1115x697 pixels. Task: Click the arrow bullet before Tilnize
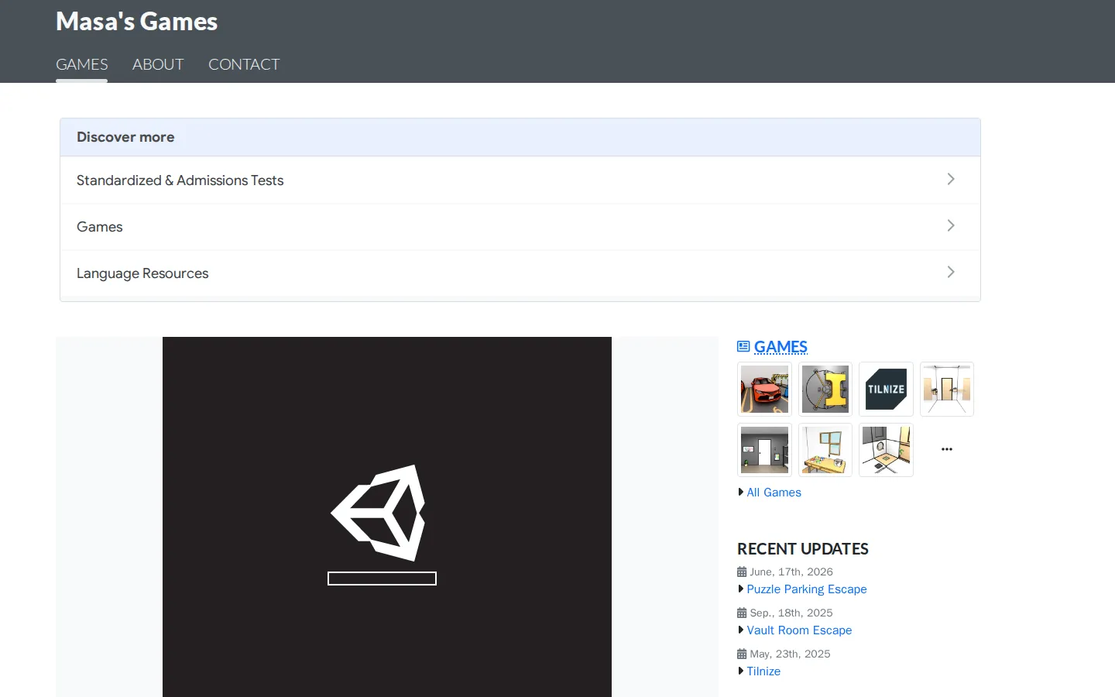741,671
